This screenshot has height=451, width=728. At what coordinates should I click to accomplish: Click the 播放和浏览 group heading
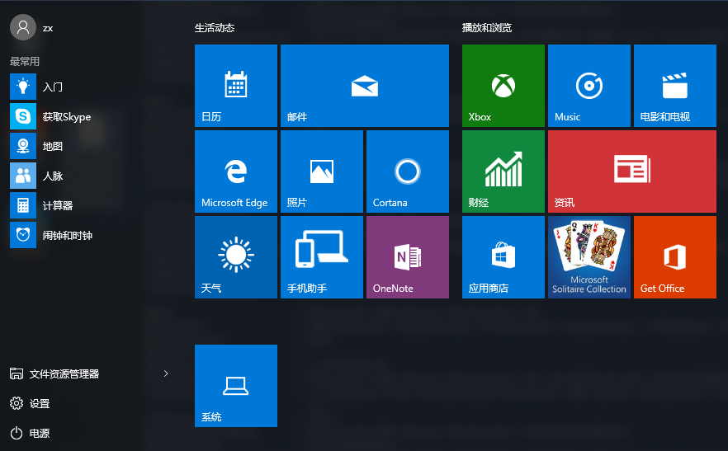(x=487, y=28)
